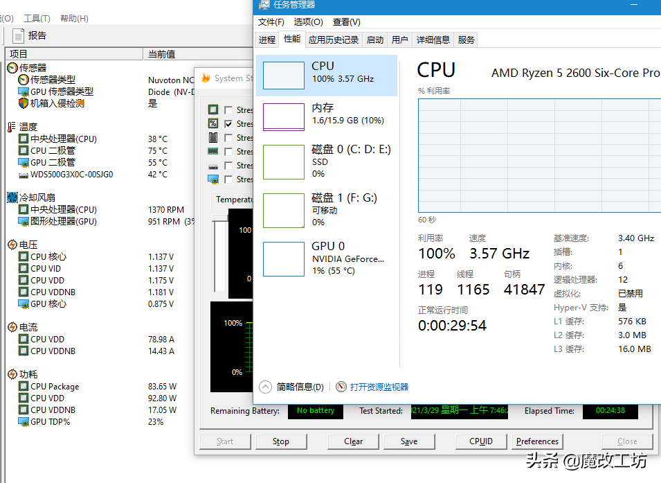Switch to the 进程 tab

coord(267,39)
